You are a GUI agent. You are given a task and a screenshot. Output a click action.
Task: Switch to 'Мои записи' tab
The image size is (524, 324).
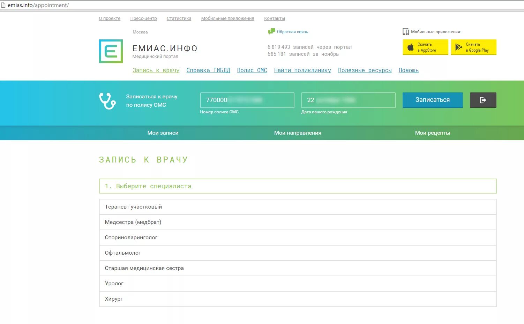point(163,133)
